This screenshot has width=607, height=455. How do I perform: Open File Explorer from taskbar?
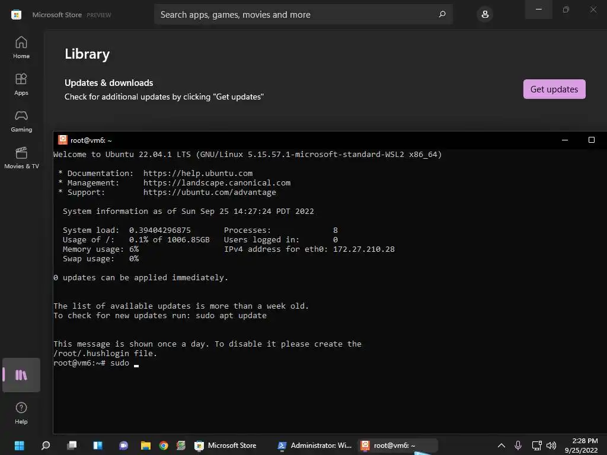pyautogui.click(x=146, y=446)
